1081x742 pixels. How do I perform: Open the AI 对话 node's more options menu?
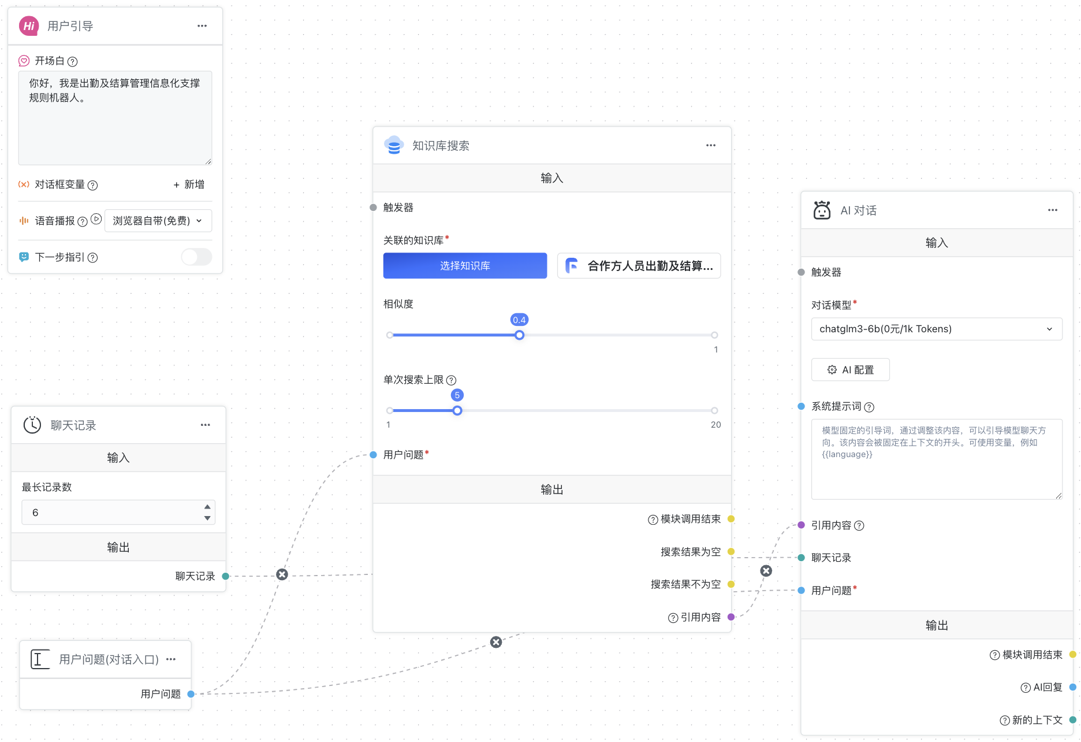coord(1052,210)
